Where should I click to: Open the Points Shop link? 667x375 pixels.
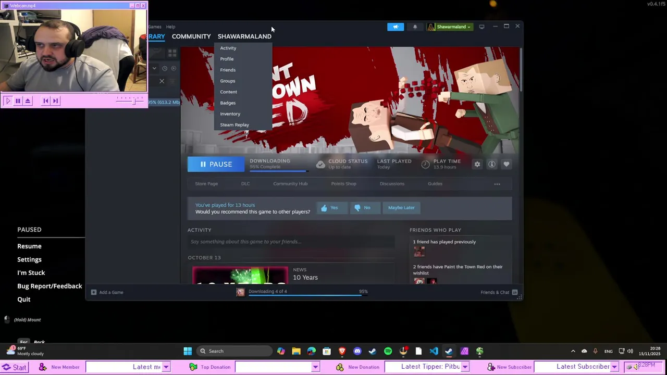click(343, 184)
